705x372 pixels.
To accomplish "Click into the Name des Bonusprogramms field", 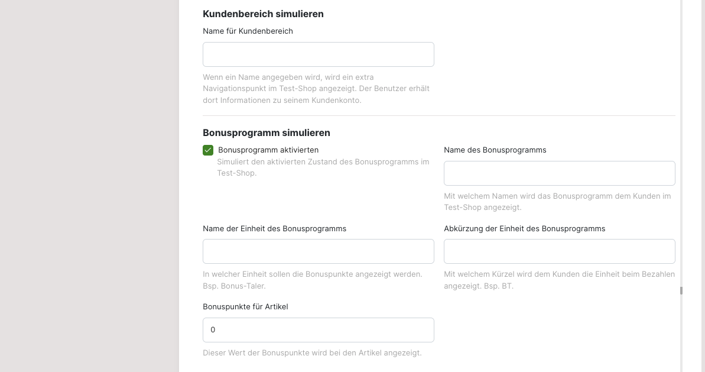I will pyautogui.click(x=559, y=173).
